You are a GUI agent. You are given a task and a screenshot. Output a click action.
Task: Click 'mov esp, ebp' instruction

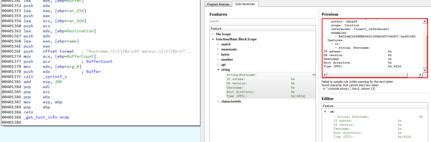(x=43, y=102)
